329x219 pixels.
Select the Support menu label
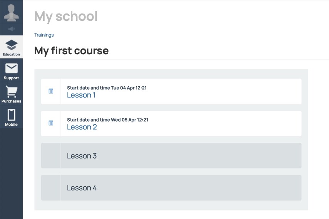(11, 78)
